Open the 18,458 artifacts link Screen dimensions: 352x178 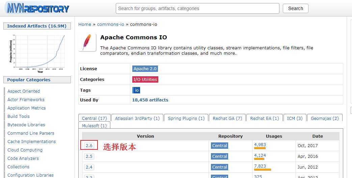pos(150,100)
